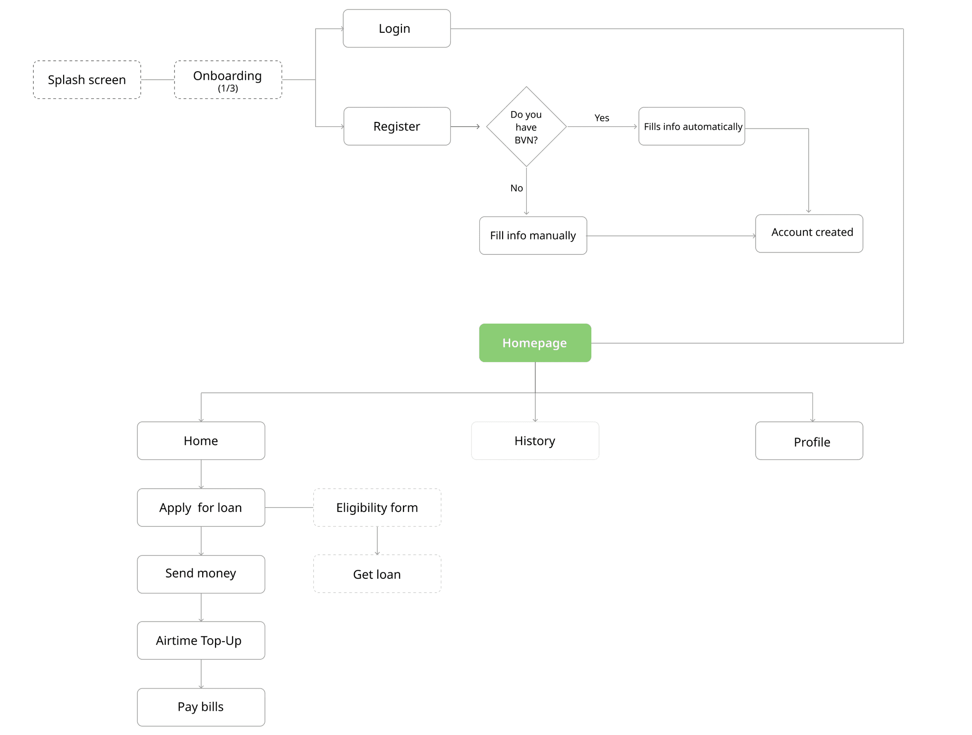Select the Fill info manually node
Viewport: 972px width, 735px height.
(533, 236)
